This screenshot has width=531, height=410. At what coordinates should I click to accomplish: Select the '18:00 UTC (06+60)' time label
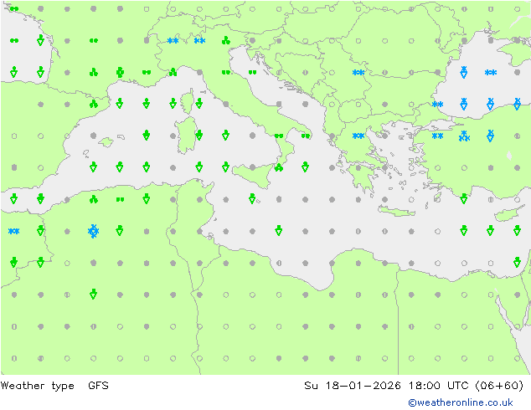[466, 386]
